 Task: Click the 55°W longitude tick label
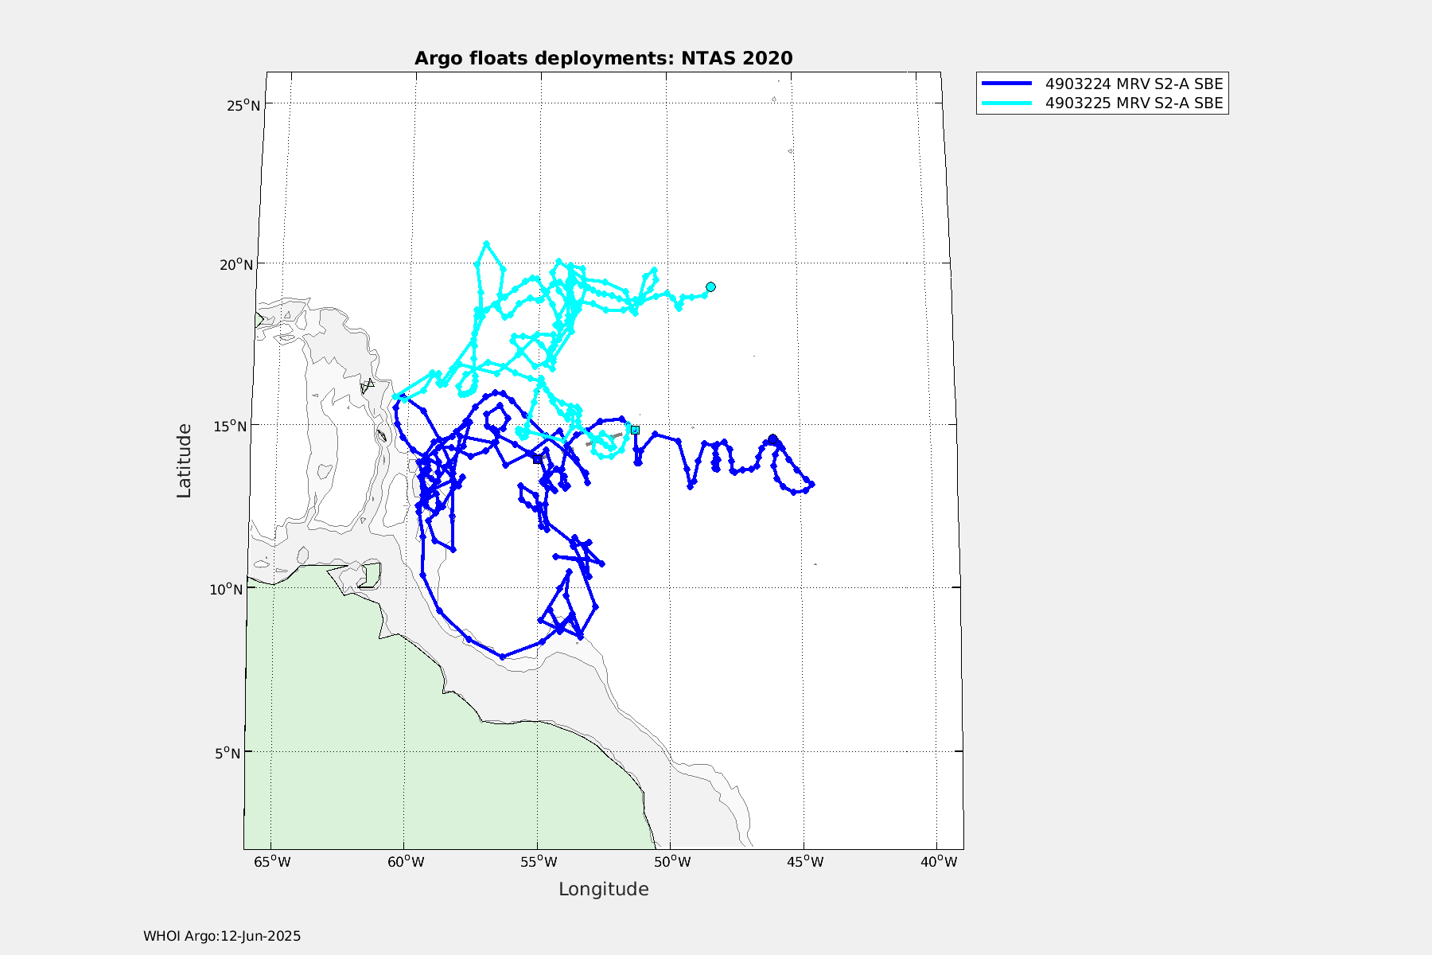pyautogui.click(x=538, y=862)
